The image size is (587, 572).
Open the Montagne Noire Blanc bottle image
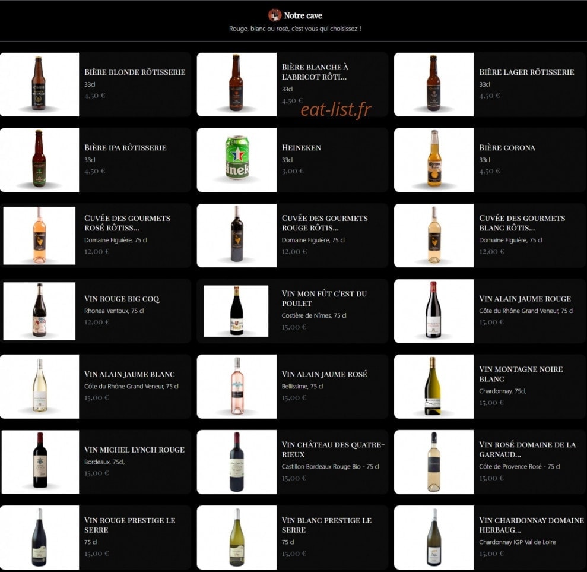[x=434, y=387]
